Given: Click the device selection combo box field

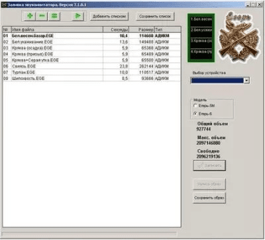Looking at the screenshot, I should (x=220, y=81).
